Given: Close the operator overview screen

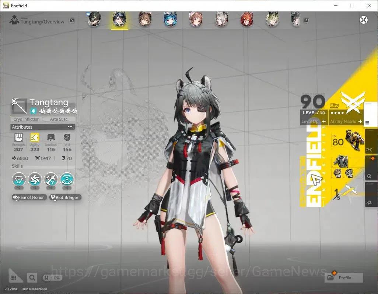Looking at the screenshot, I should [364, 20].
